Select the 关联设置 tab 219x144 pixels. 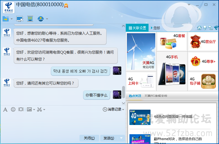[x=137, y=28]
